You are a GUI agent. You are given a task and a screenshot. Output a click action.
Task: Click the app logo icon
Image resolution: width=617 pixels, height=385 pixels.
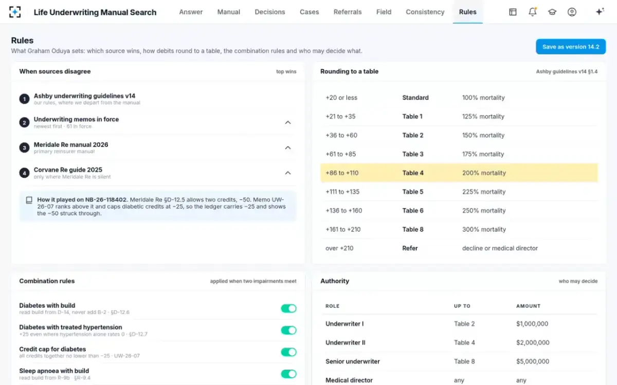tap(15, 12)
